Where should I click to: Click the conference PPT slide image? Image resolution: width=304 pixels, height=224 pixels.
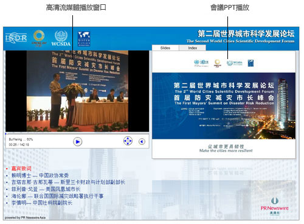click(x=224, y=106)
